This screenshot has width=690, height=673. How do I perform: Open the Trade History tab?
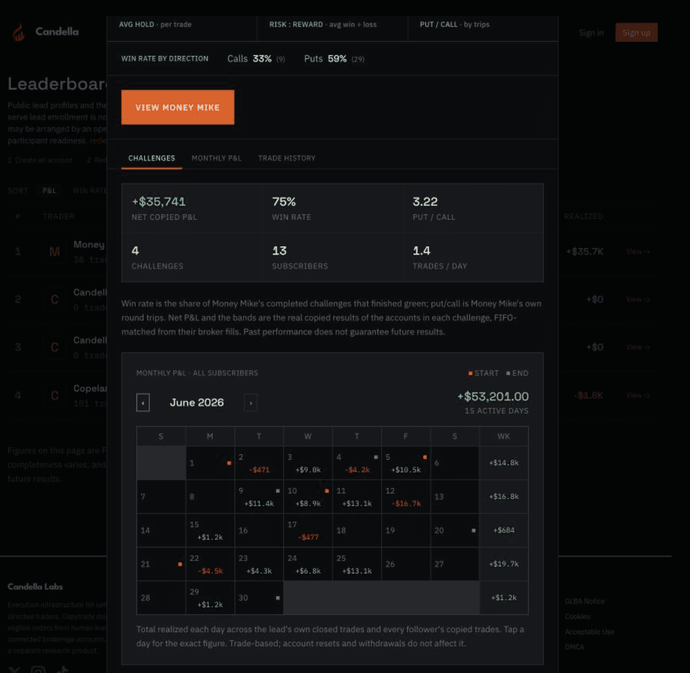pyautogui.click(x=287, y=158)
